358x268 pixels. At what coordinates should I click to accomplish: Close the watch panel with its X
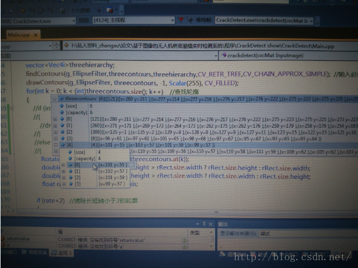[211, 224]
